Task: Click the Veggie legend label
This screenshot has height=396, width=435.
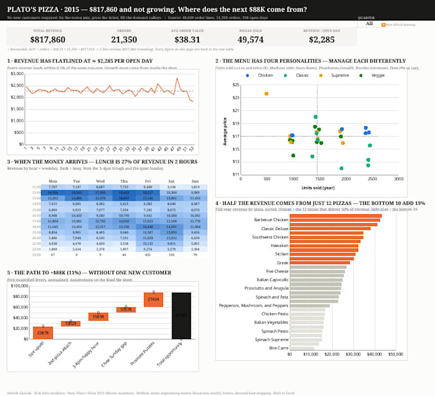Action: click(378, 76)
